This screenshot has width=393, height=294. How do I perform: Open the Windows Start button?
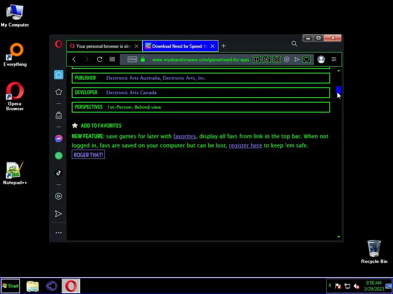pyautogui.click(x=10, y=286)
